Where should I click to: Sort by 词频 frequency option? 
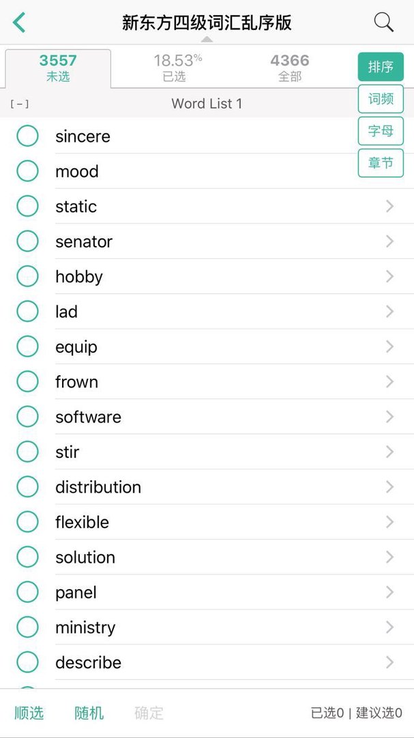coord(381,99)
